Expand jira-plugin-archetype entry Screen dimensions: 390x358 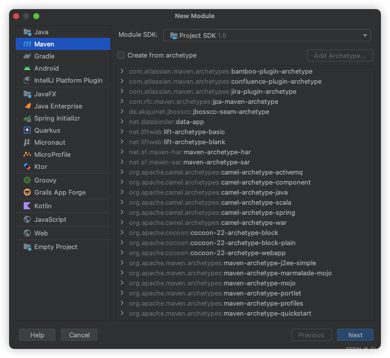[x=122, y=91]
